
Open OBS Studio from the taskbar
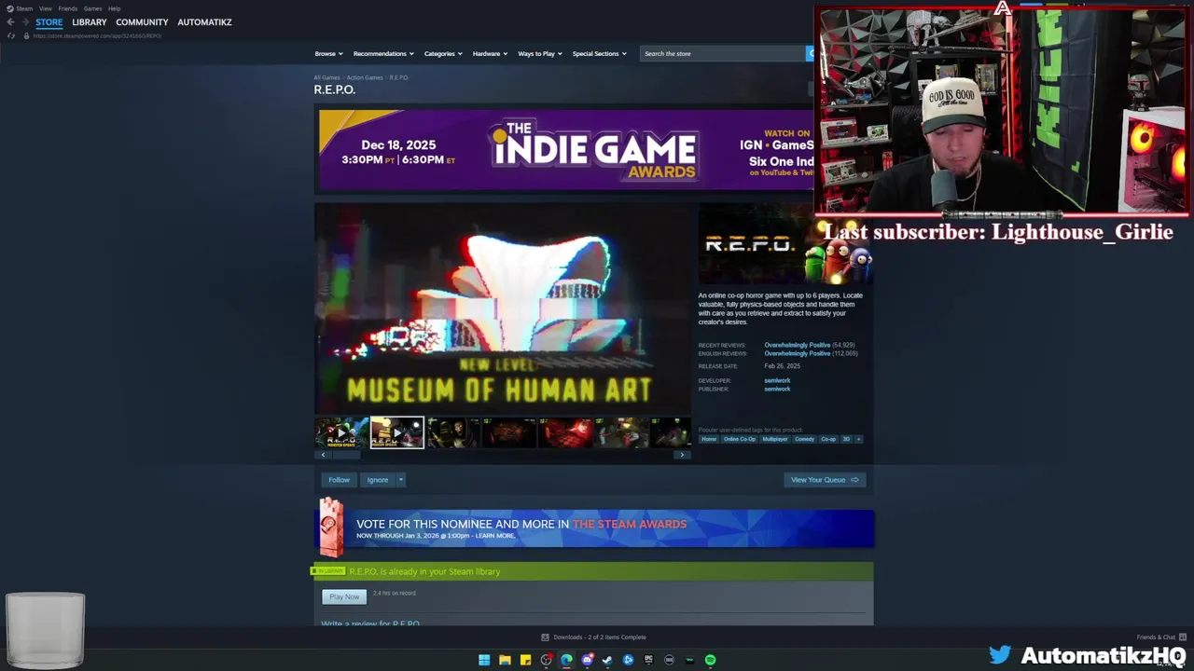(546, 660)
